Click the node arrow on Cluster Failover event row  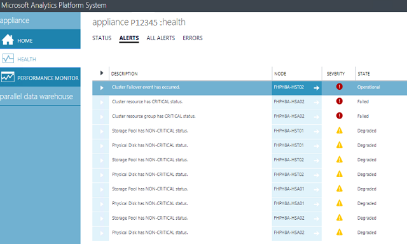point(317,88)
